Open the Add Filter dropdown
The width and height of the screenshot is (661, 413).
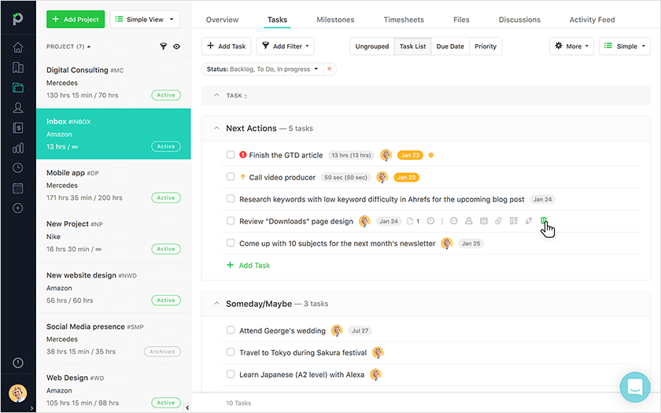(x=286, y=46)
